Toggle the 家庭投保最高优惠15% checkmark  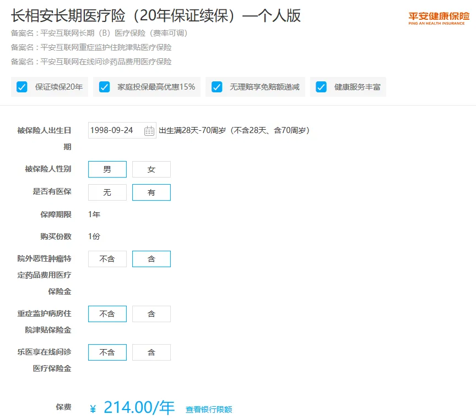coord(104,87)
